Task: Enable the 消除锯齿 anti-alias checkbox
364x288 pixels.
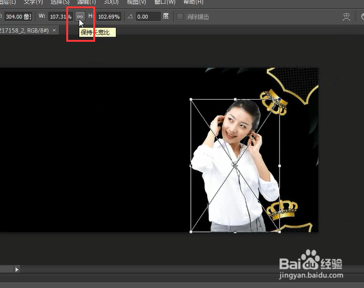Action: click(179, 17)
